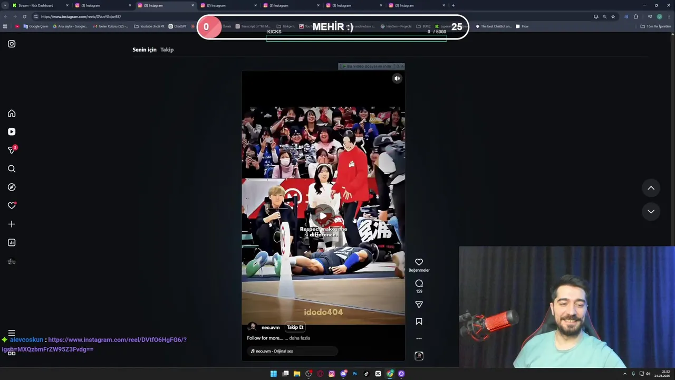
Task: Expand caption with daha fazla
Action: pyautogui.click(x=300, y=338)
